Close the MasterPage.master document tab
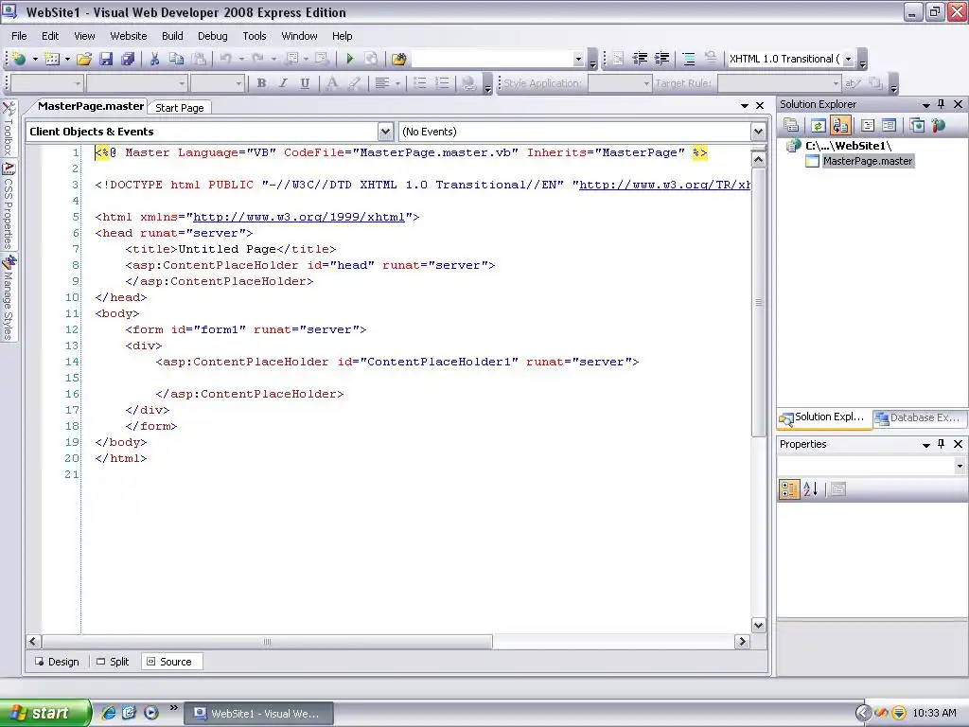 point(760,106)
